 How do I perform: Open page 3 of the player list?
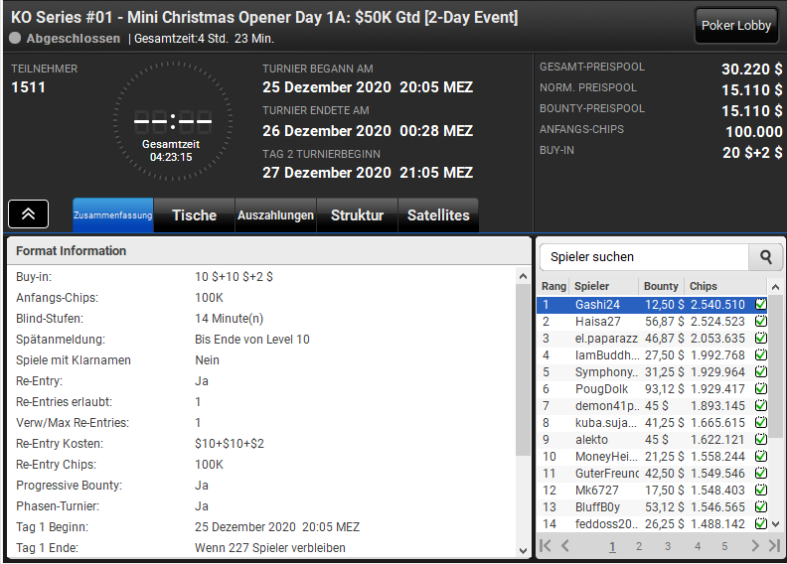point(668,546)
